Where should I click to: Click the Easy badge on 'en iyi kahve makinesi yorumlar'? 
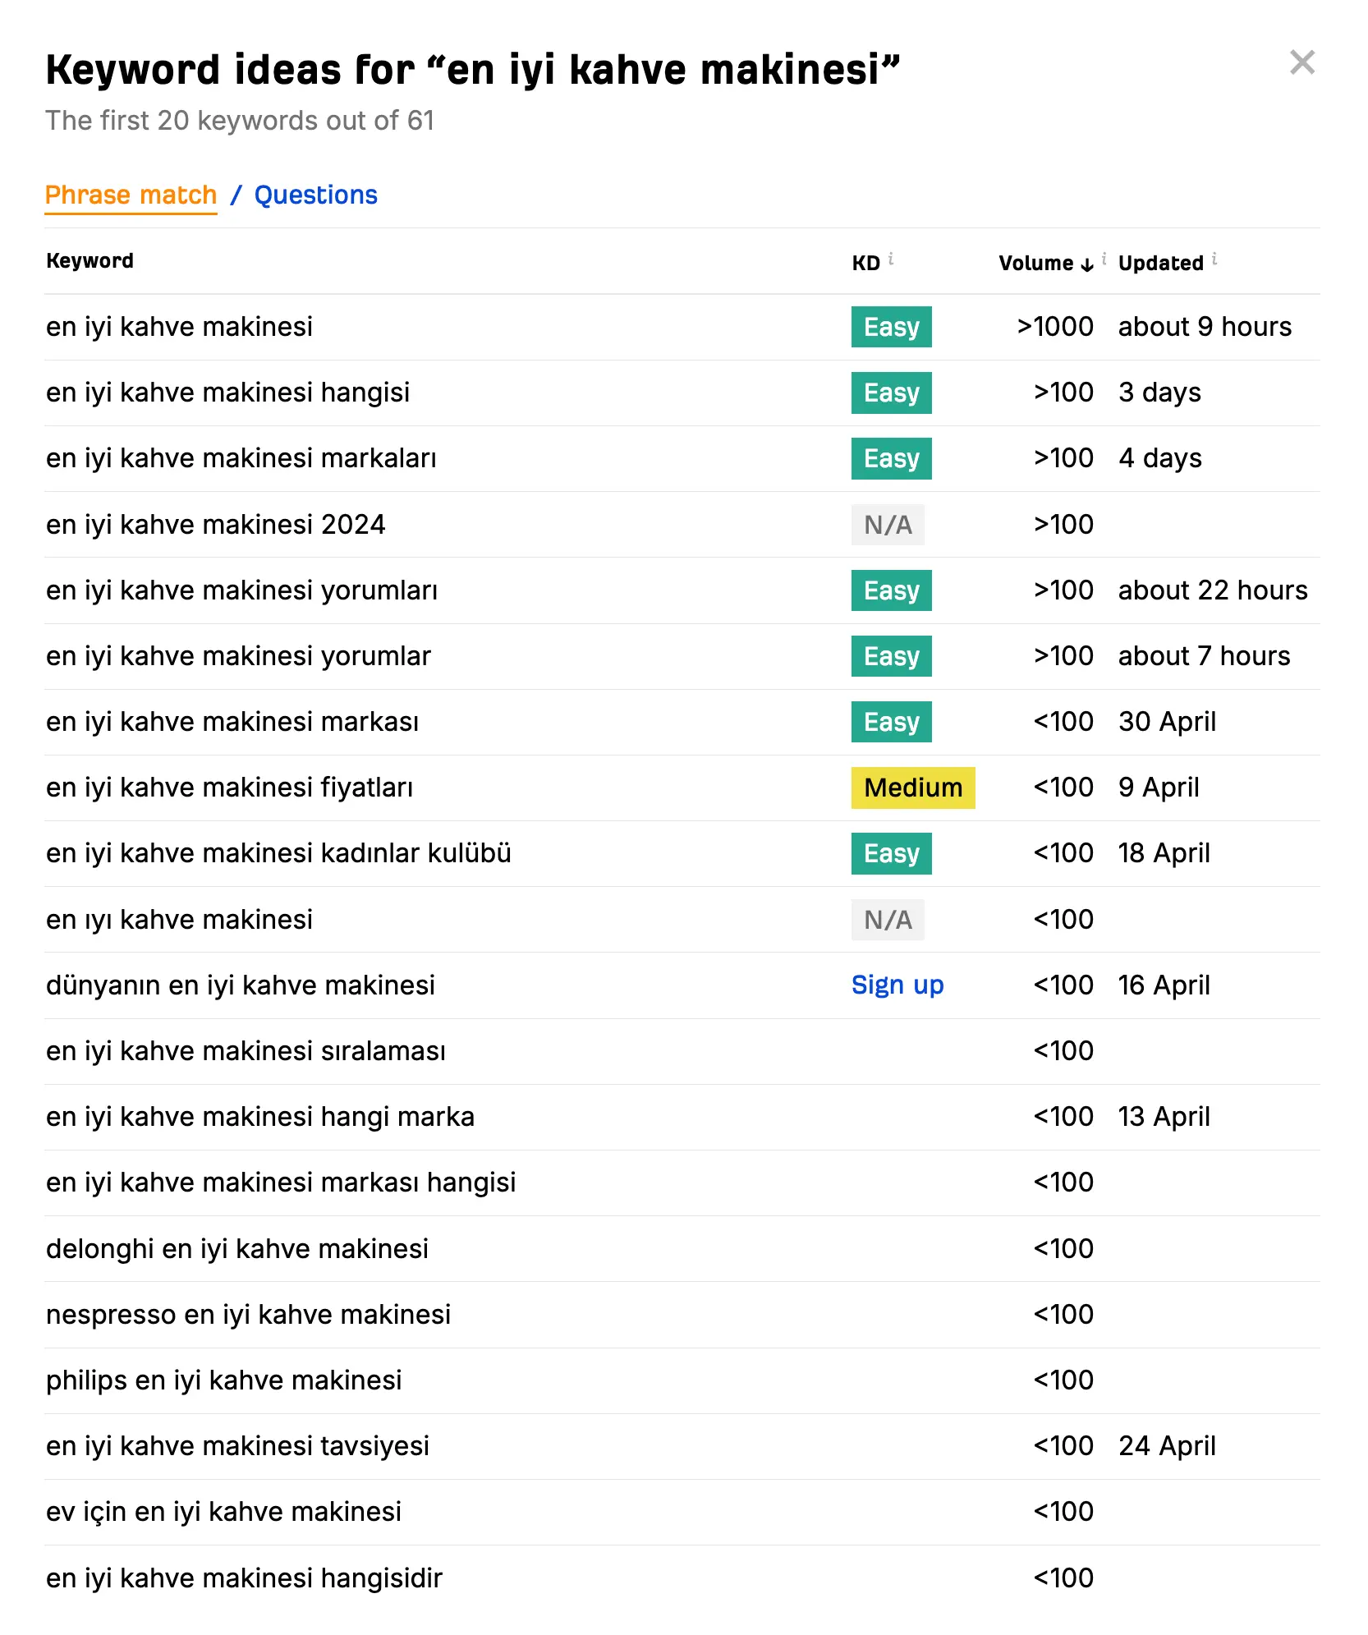click(891, 655)
